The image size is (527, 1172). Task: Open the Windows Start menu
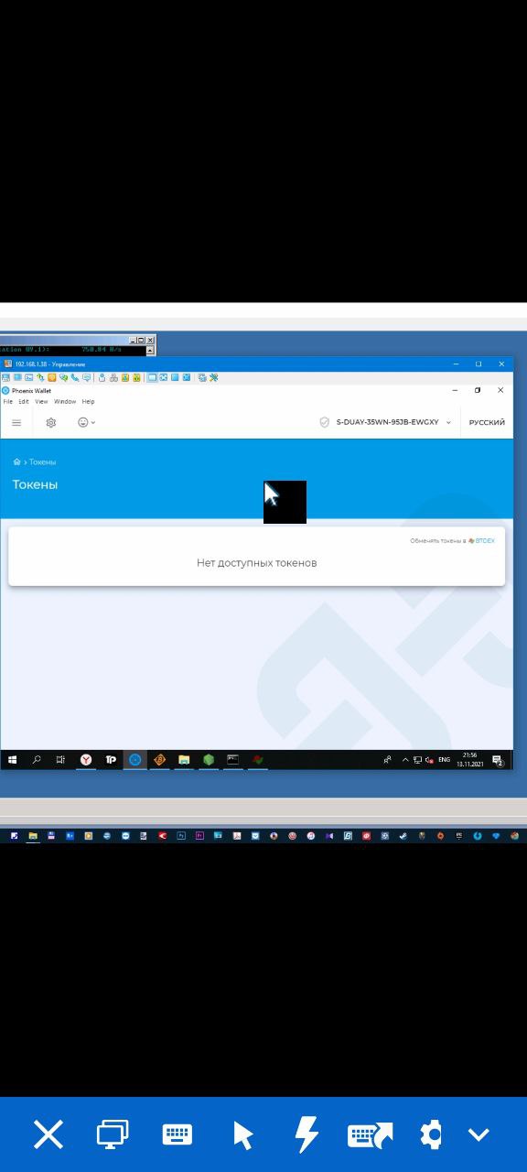(13, 760)
